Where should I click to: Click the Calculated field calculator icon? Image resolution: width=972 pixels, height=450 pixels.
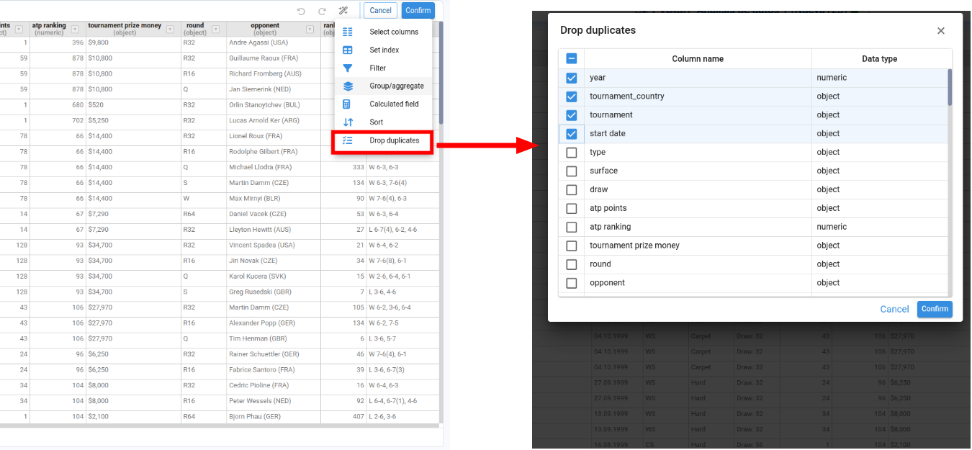click(348, 104)
